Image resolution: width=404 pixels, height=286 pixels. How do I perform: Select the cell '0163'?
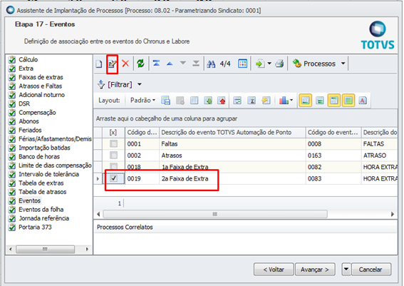333,155
